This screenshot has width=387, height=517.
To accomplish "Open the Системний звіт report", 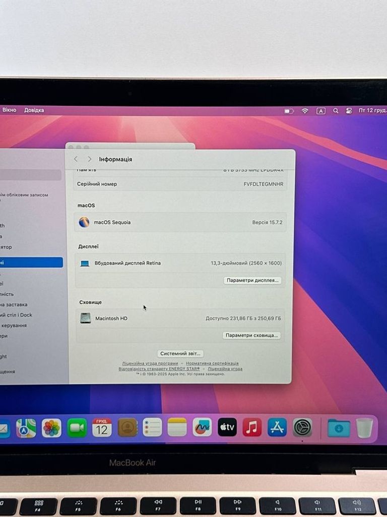I will tap(180, 353).
